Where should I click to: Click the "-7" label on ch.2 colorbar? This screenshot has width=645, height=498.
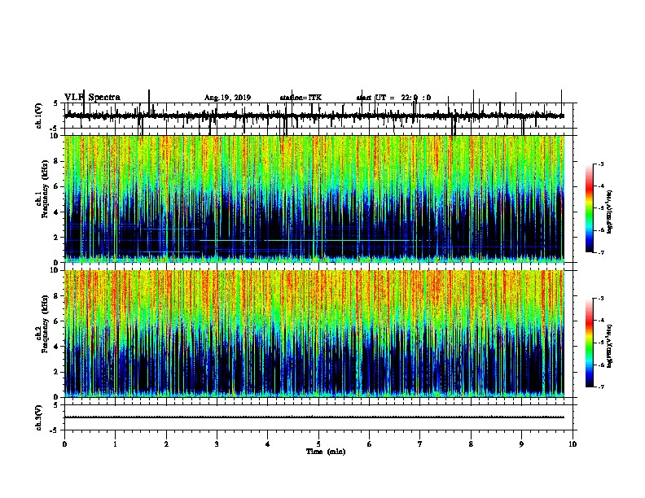[600, 387]
